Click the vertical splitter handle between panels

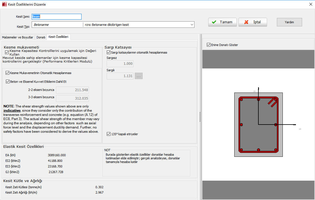pos(200,117)
